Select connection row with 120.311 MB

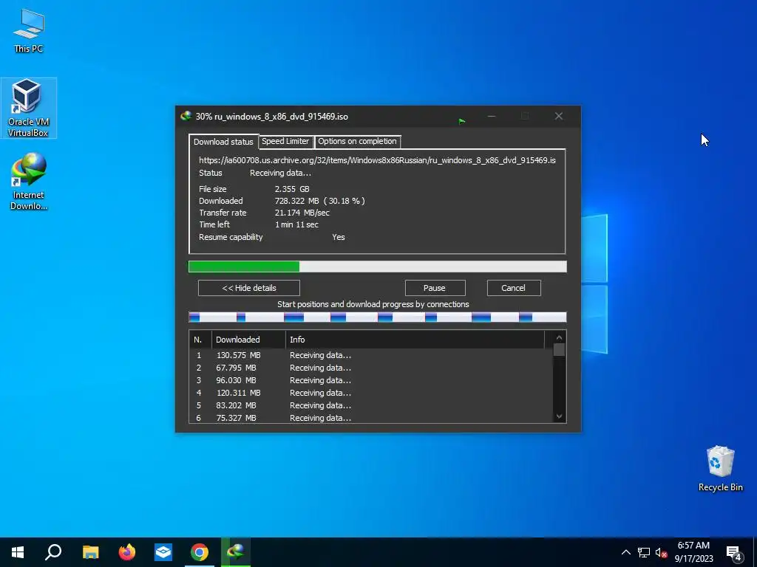coord(371,393)
